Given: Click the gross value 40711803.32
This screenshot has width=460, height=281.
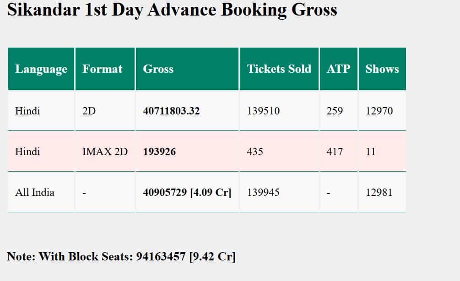Looking at the screenshot, I should click(171, 111).
